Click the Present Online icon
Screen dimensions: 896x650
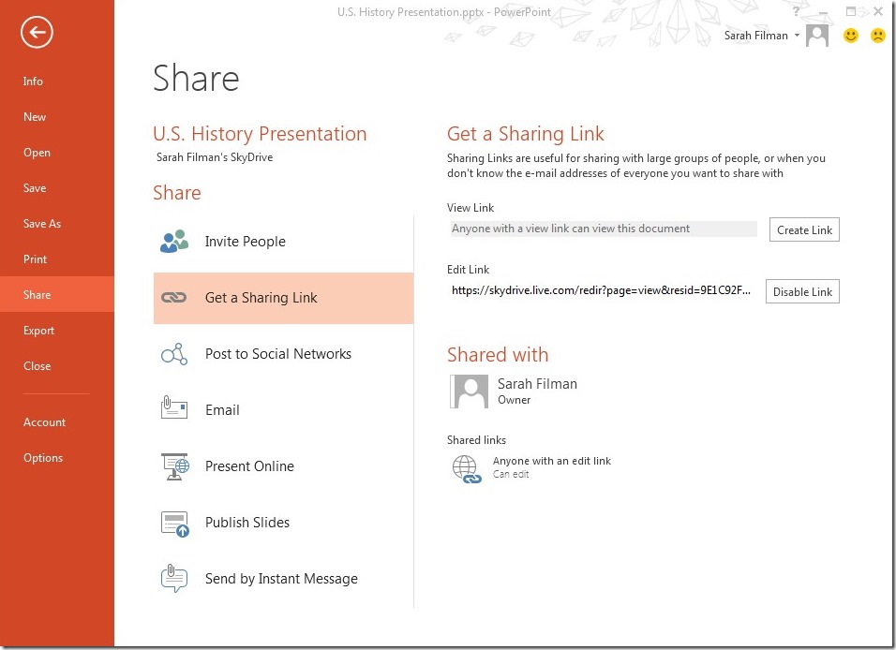[x=175, y=466]
